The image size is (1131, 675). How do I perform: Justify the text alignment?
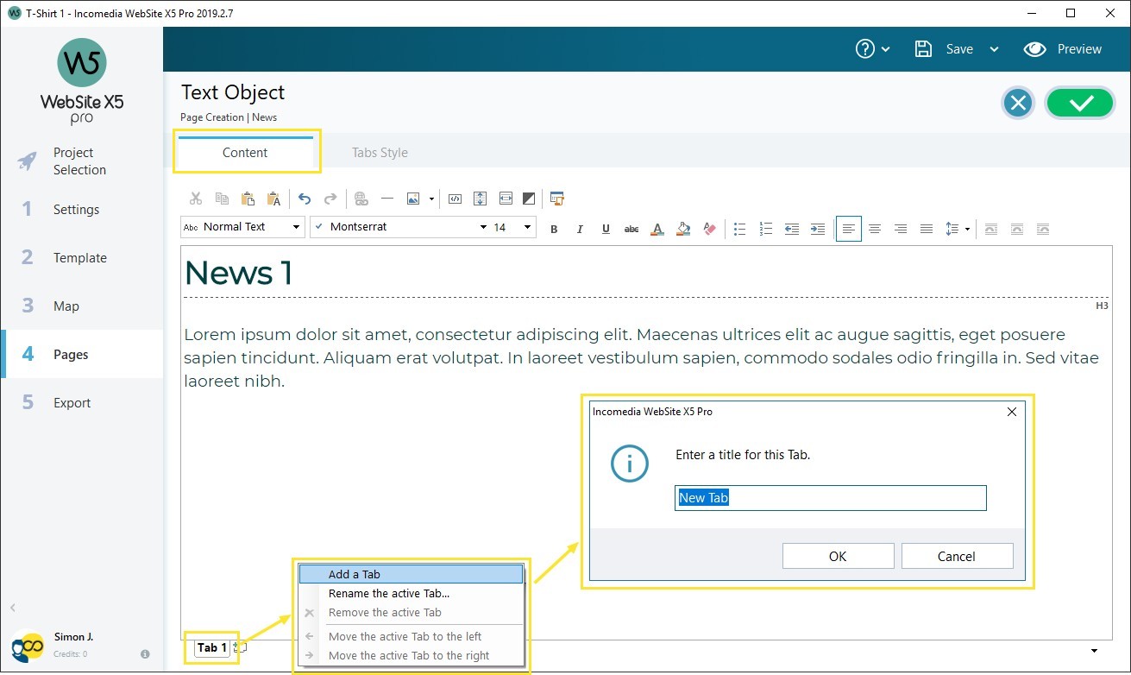tap(927, 229)
